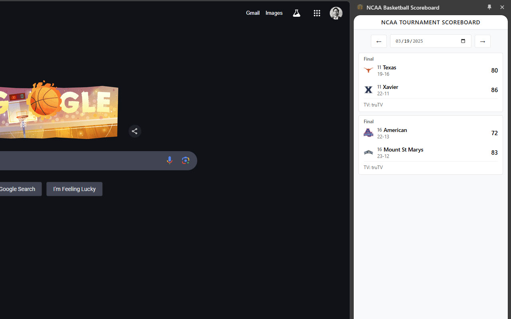Open the date picker calendar icon

coord(463,41)
